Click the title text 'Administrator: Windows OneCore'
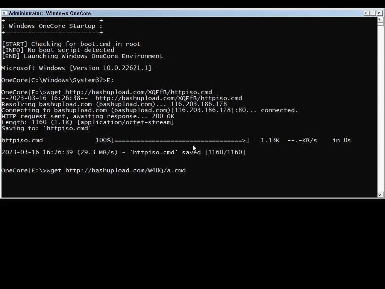 point(50,13)
